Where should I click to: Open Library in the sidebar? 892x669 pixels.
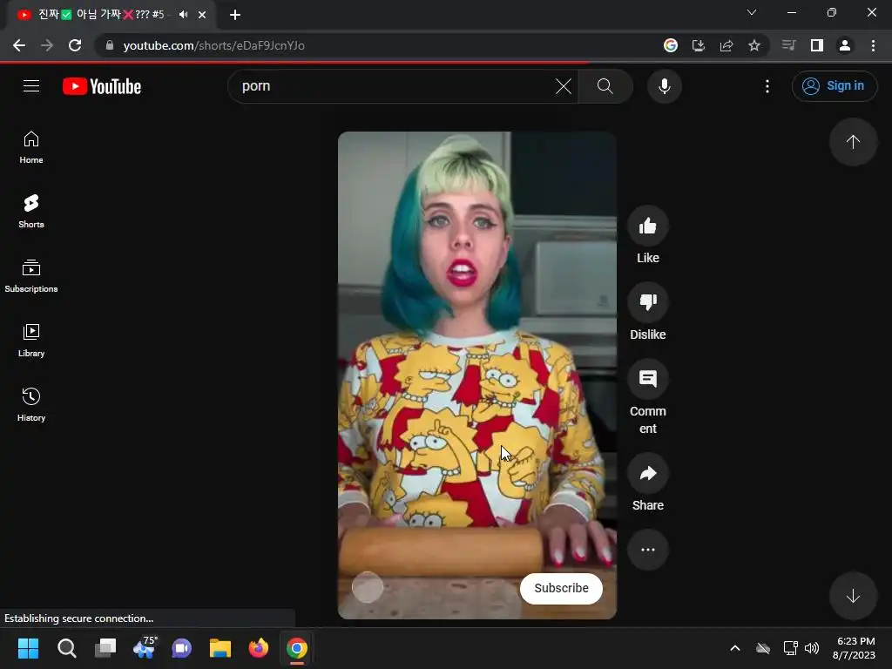31,341
